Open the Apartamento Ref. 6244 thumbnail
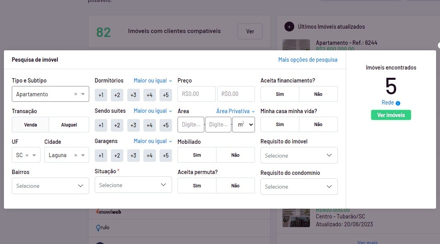Screen dimensions: 440x244 click(x=293, y=45)
